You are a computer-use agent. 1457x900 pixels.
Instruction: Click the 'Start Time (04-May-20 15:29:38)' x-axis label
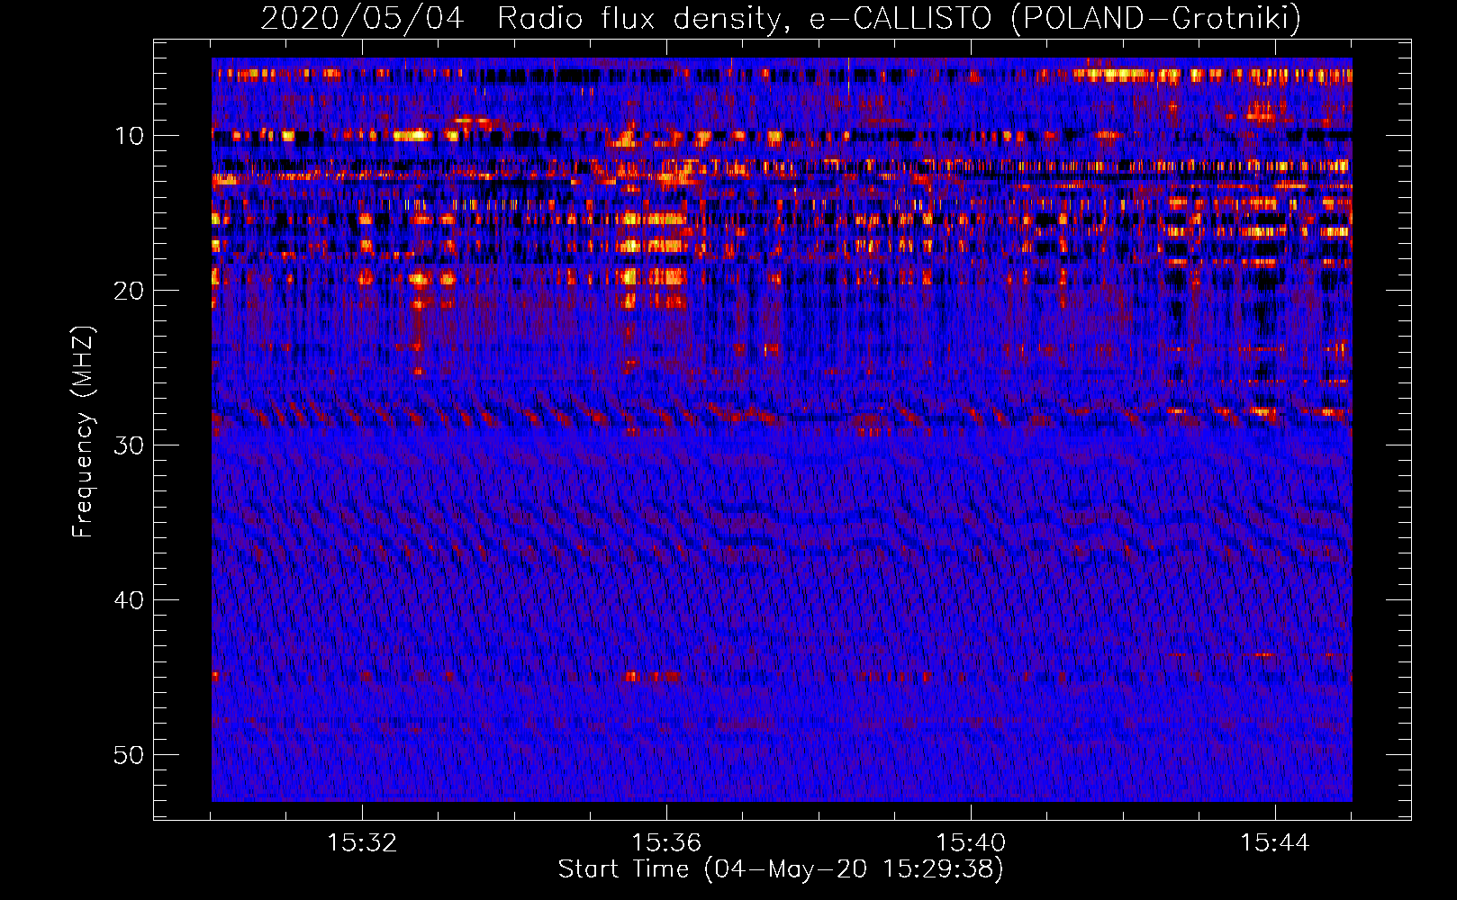781,869
